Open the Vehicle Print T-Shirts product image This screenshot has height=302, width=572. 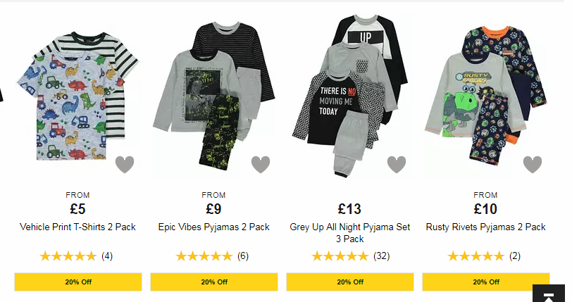(x=77, y=96)
